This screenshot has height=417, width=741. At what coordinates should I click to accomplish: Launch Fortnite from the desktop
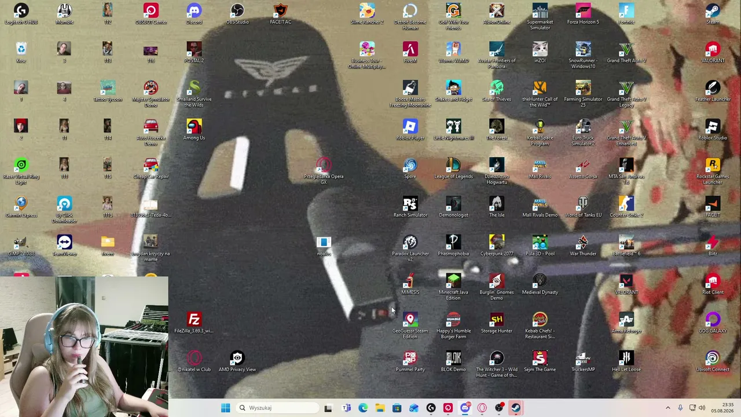pos(626,14)
